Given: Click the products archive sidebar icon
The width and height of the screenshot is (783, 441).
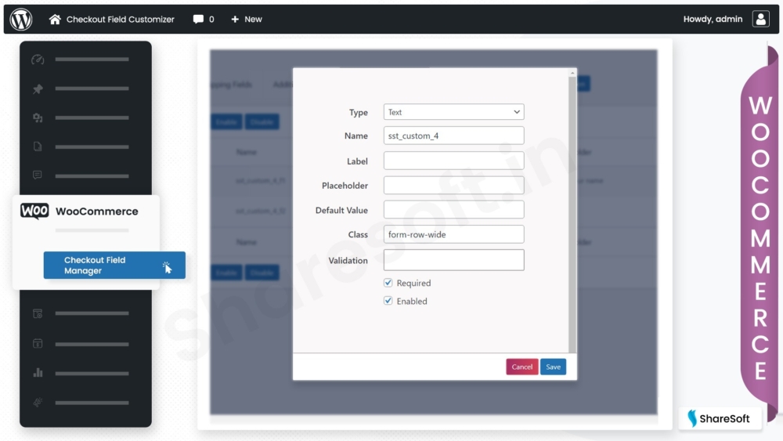Looking at the screenshot, I should click(x=38, y=313).
